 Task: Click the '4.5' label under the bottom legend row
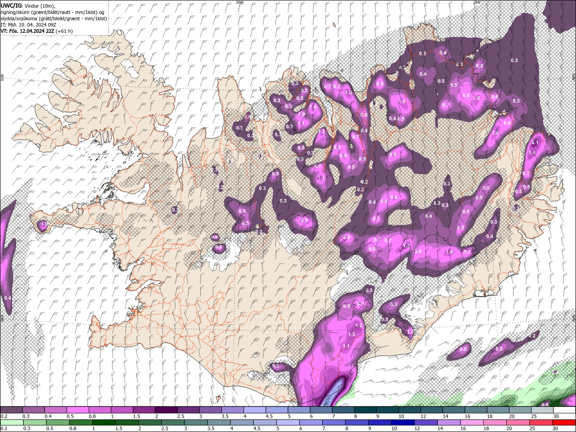[257, 428]
